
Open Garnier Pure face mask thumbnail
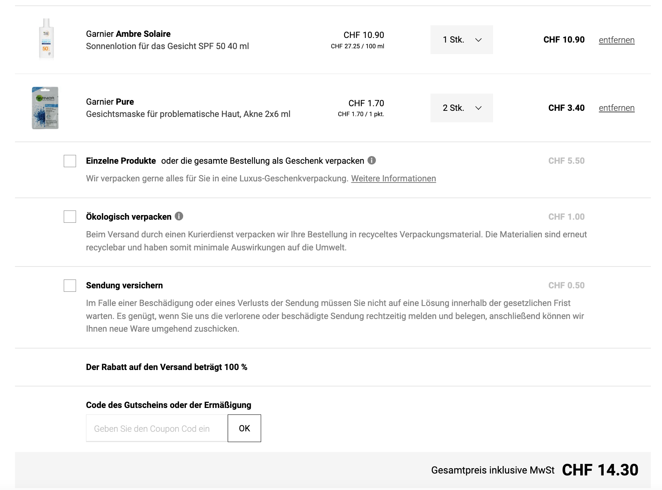tap(45, 108)
